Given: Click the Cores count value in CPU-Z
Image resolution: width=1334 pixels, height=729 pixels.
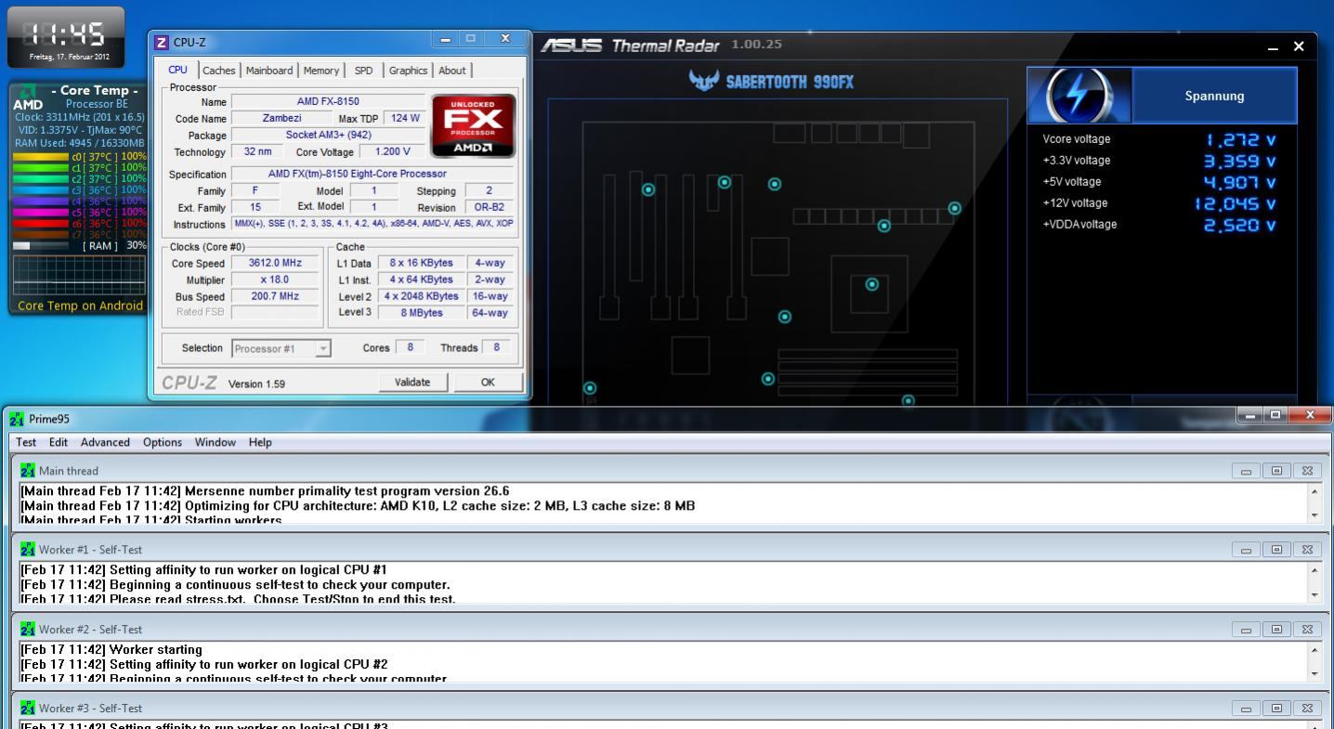Looking at the screenshot, I should point(410,347).
